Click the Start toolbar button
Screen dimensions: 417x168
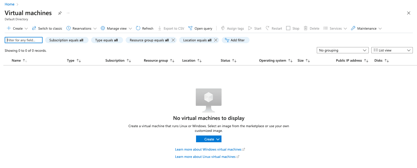pos(255,28)
